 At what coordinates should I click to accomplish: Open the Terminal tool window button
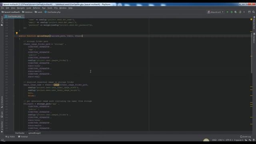coord(23,137)
